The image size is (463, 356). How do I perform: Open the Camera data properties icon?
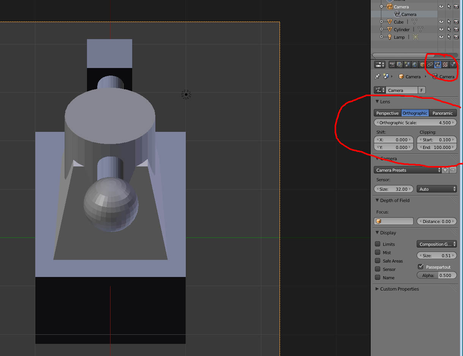(438, 65)
